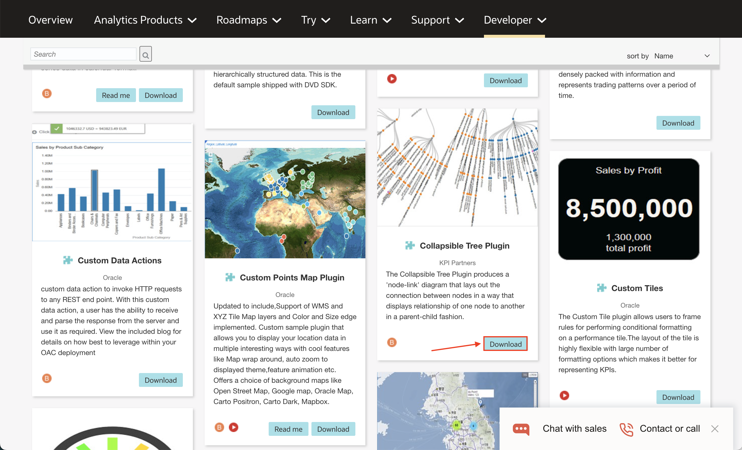
Task: Play video icon on Custom Tiles card
Action: (x=564, y=395)
